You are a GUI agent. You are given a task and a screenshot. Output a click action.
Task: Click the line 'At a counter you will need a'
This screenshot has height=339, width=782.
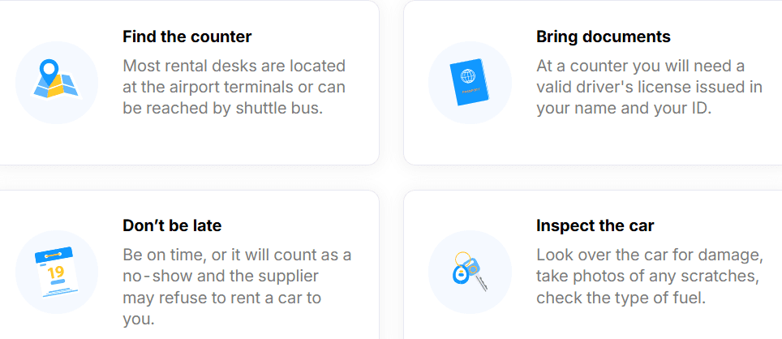[x=640, y=66]
